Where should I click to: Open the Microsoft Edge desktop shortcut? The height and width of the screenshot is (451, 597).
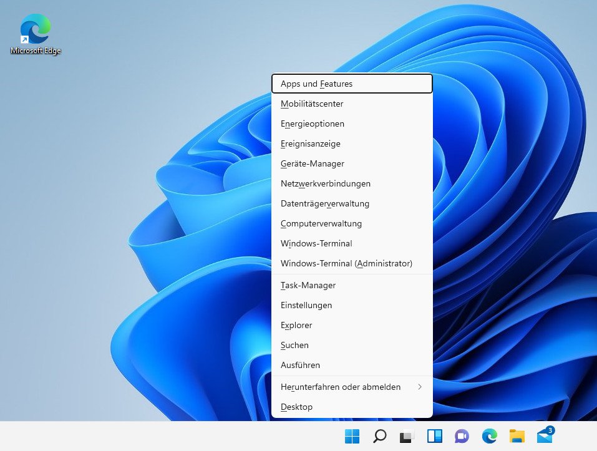click(x=34, y=28)
